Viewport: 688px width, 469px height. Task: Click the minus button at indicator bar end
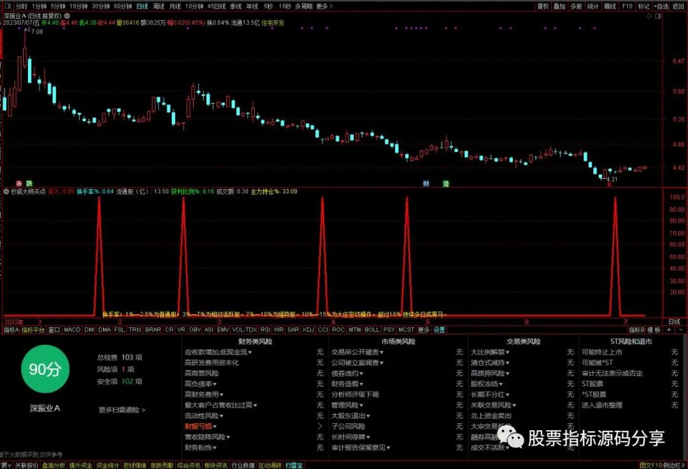click(681, 330)
